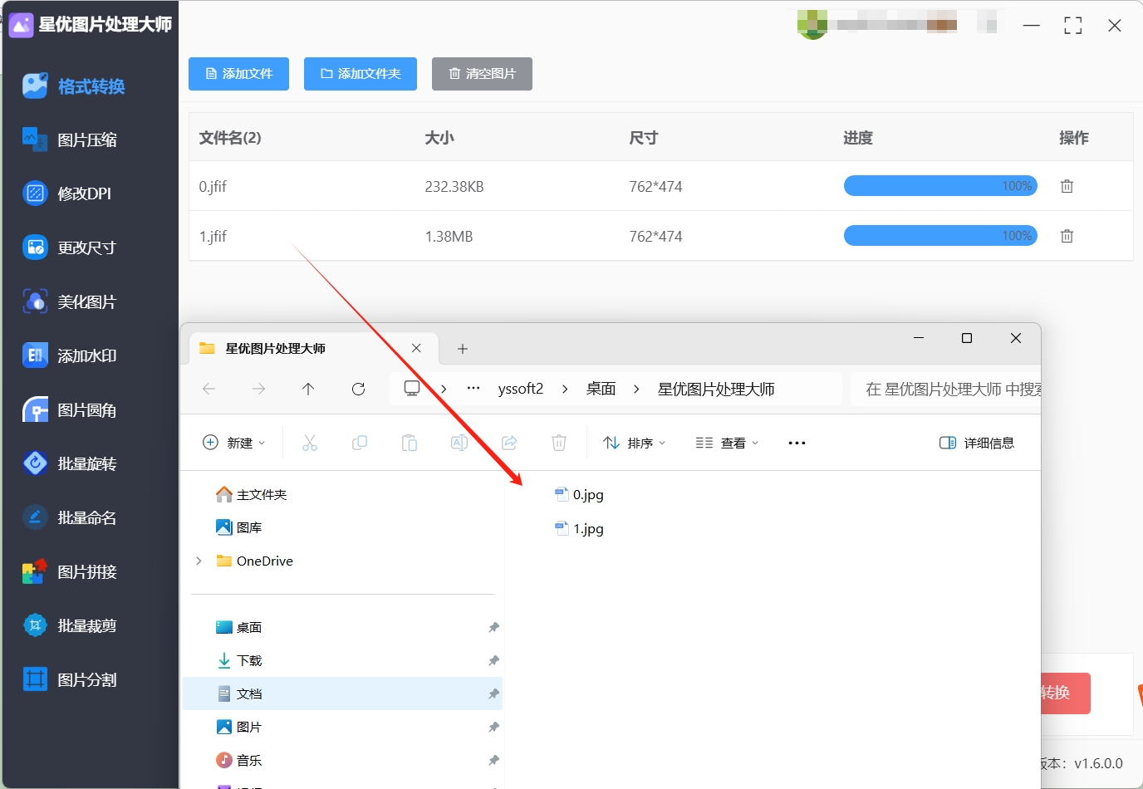The width and height of the screenshot is (1143, 789).
Task: Click the 星优图片处理大师 app logo
Action: coord(21,25)
